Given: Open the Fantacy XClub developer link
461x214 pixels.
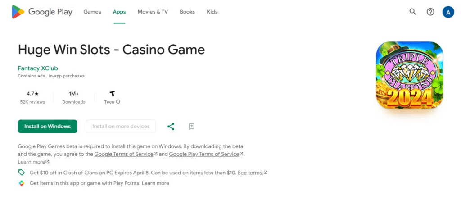Looking at the screenshot, I should (x=38, y=68).
